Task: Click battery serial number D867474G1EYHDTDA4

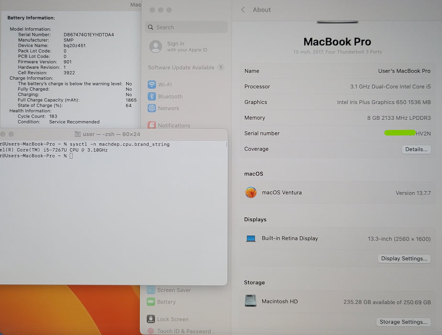Action: [x=89, y=34]
